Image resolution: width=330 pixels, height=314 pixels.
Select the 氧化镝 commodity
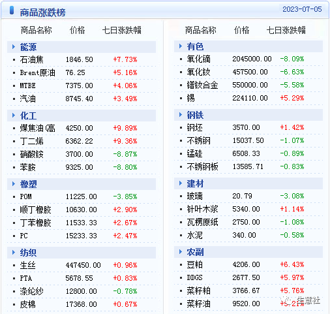(x=198, y=59)
